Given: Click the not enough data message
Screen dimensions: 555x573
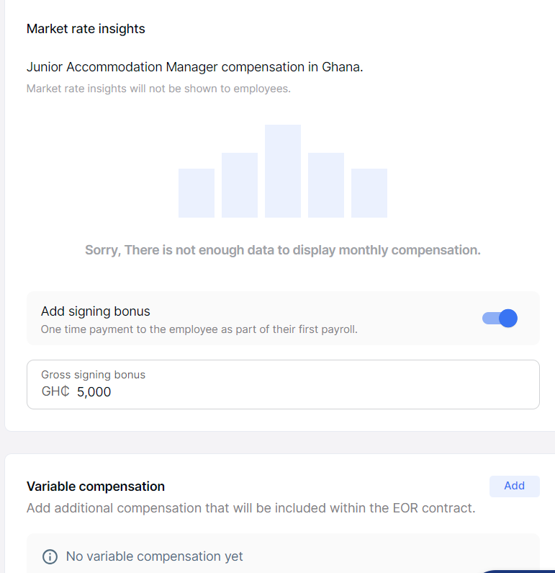Looking at the screenshot, I should (282, 250).
